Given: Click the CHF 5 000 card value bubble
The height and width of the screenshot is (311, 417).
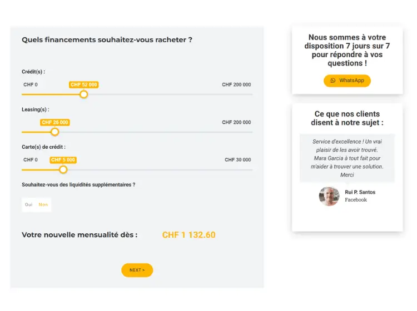Looking at the screenshot, I should (x=63, y=160).
